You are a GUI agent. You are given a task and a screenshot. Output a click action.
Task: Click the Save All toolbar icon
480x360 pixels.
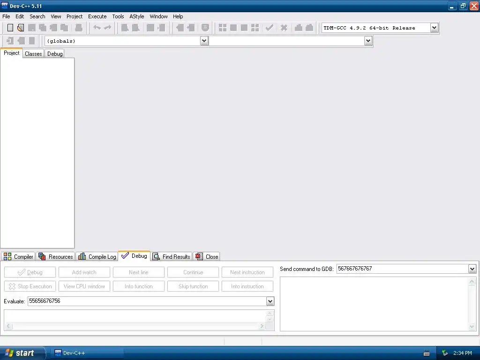click(43, 28)
